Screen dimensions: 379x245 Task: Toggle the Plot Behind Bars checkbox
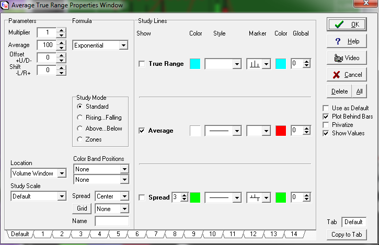326,116
